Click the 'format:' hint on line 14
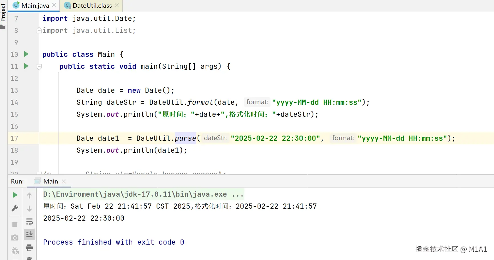The image size is (494, 260). coord(257,102)
